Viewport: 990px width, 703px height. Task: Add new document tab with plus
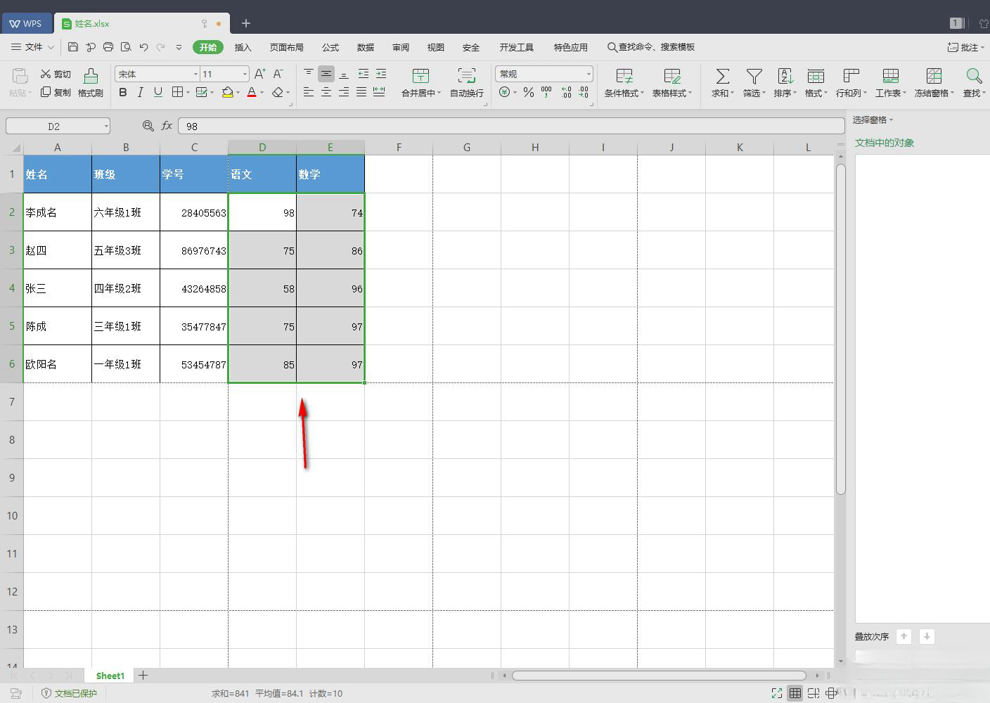click(245, 23)
